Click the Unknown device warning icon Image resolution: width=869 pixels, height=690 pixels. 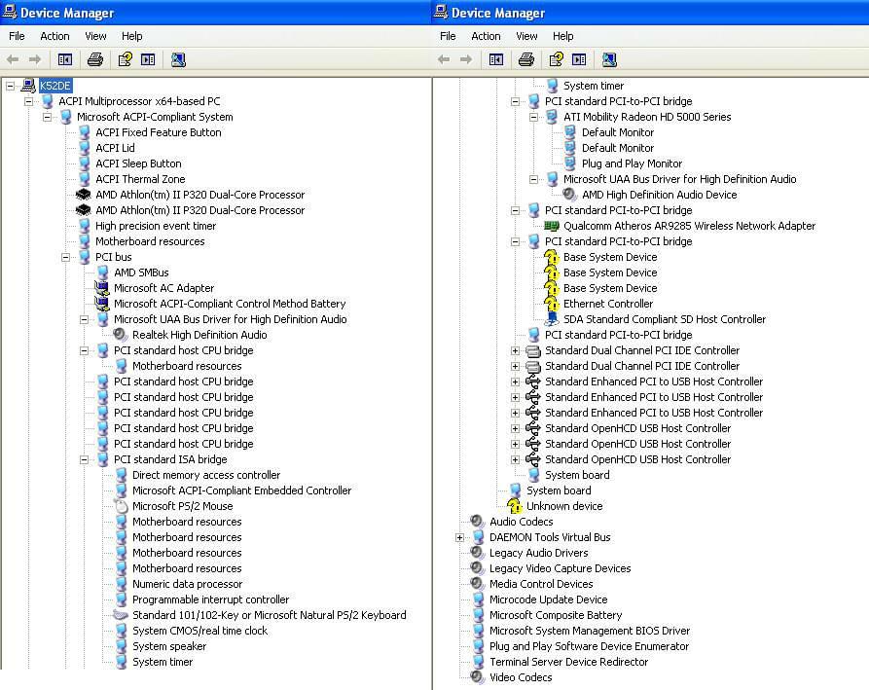pyautogui.click(x=515, y=505)
